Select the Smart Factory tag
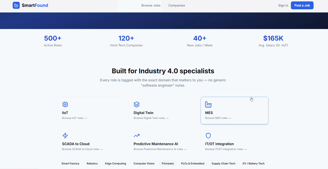 click(70, 164)
